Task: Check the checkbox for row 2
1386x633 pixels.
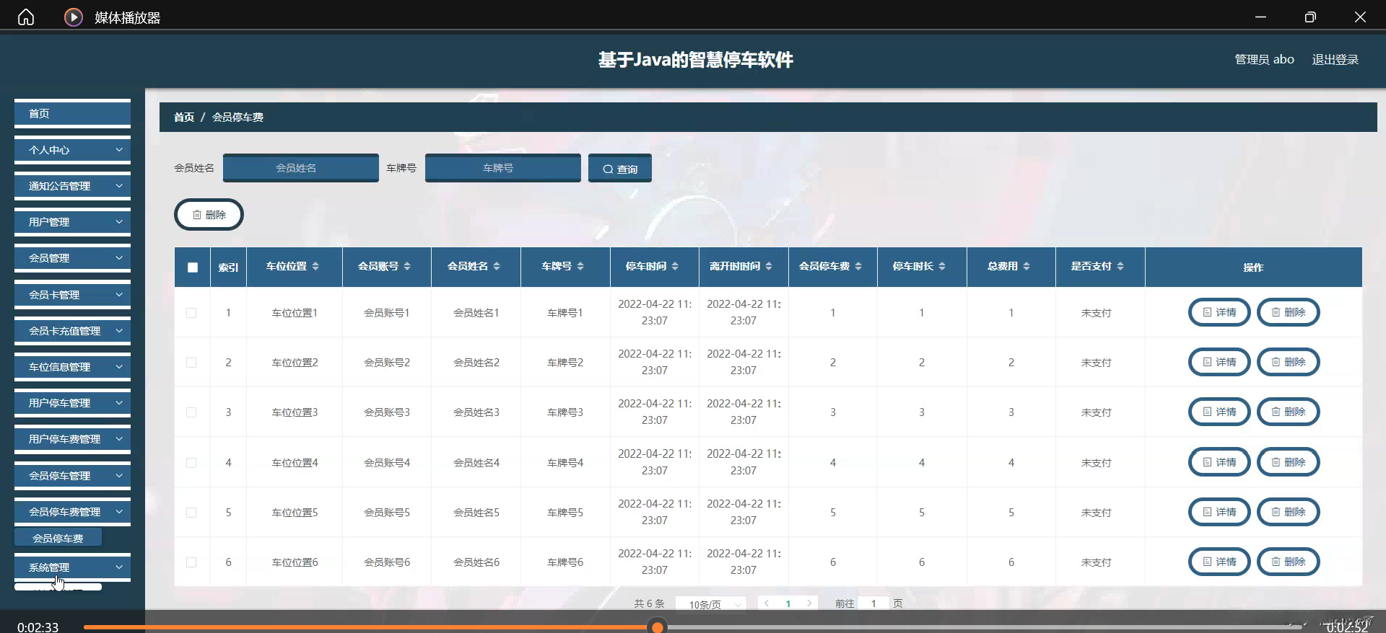Action: tap(191, 363)
